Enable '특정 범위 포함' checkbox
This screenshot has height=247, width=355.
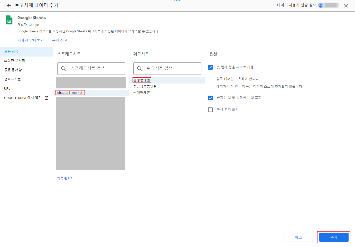(210, 110)
